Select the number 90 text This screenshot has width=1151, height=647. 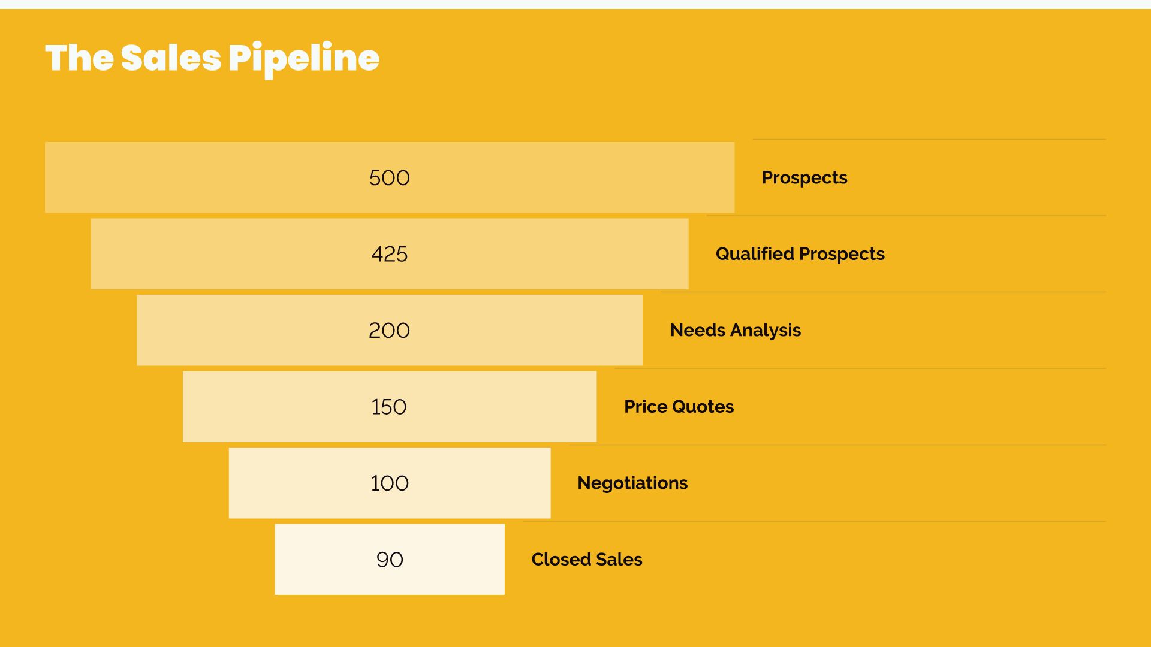tap(390, 560)
